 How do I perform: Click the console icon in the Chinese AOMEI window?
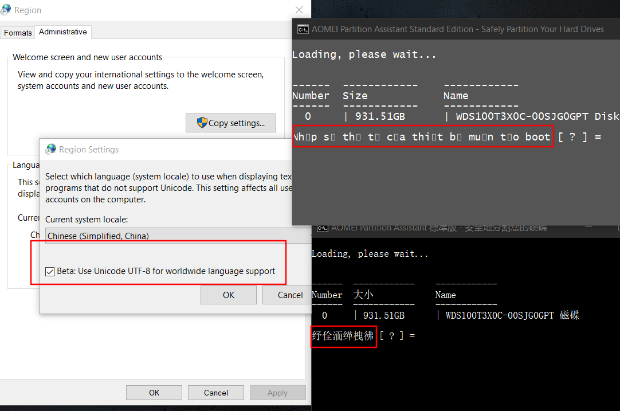coord(322,228)
